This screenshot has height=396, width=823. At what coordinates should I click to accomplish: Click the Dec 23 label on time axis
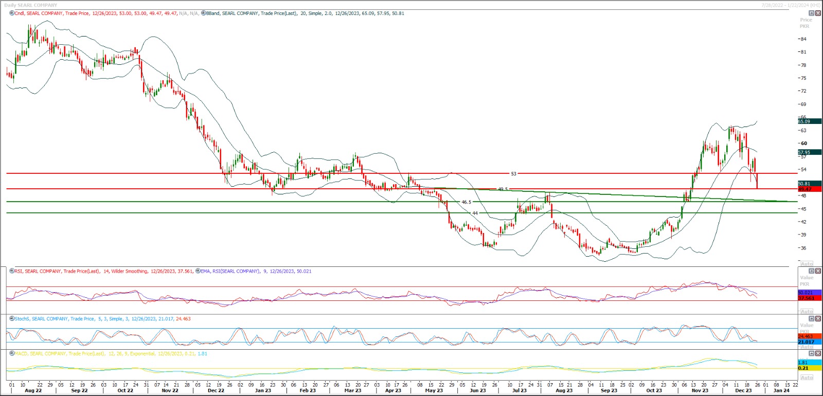743,391
